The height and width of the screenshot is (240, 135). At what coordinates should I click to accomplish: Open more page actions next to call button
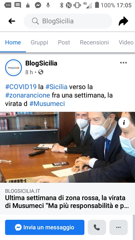(x=118, y=227)
